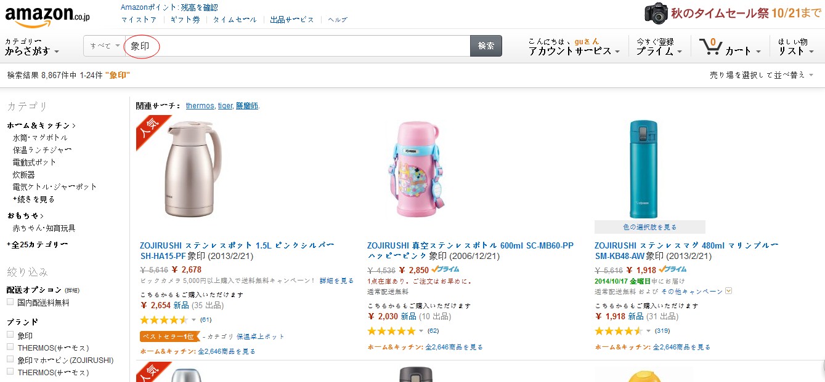Viewport: 825px width, 382px height.
Task: Enable the 象印マホービン(ZOJIRUSHI) brand filter
Action: [x=10, y=360]
